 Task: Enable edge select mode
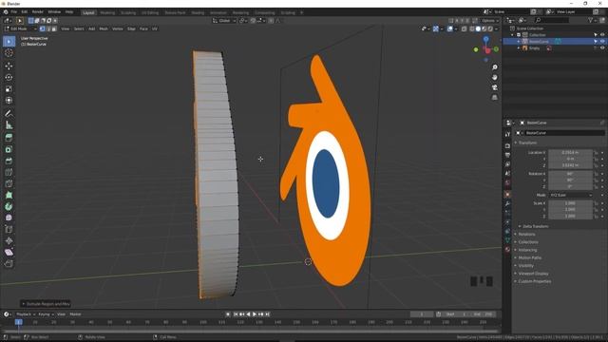(48, 28)
